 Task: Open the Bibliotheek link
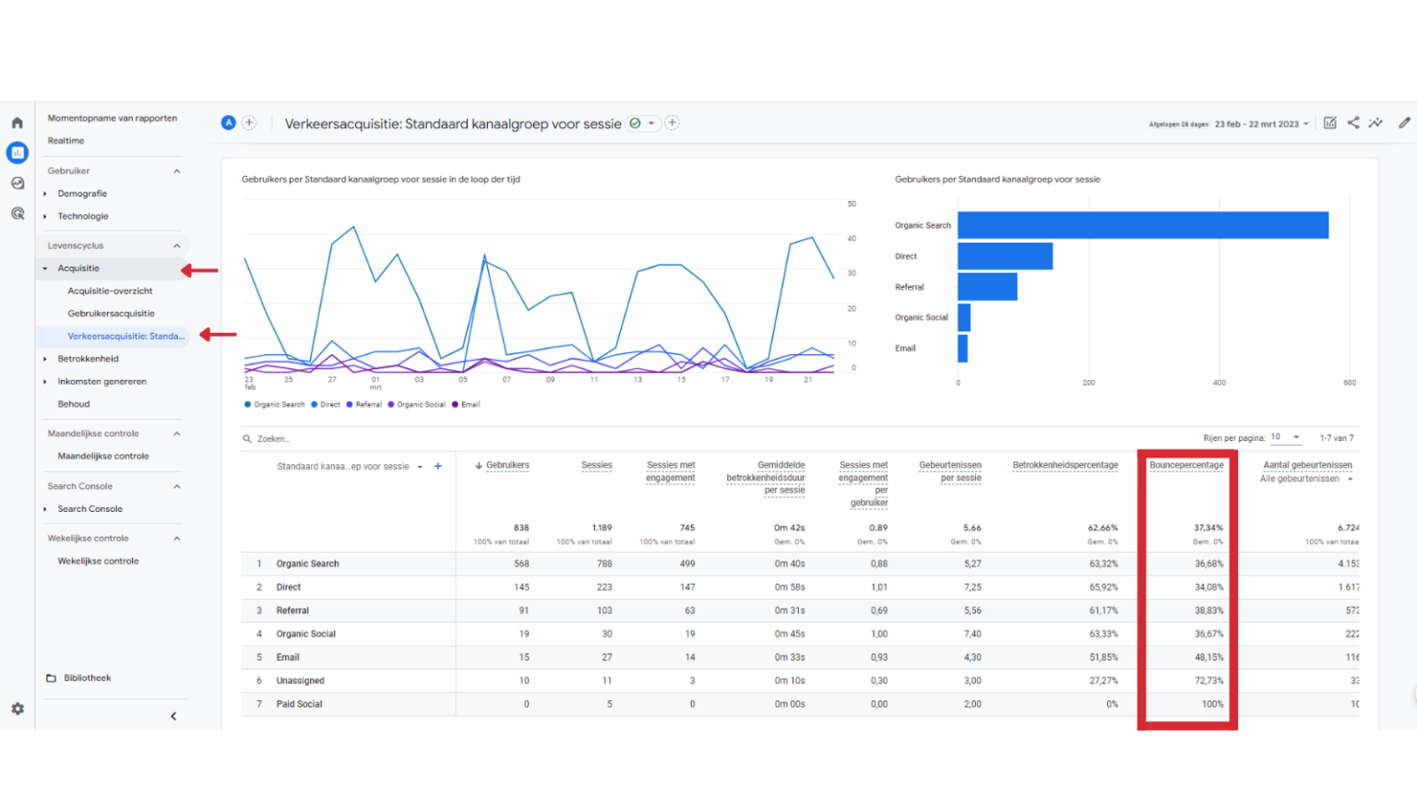click(x=87, y=678)
